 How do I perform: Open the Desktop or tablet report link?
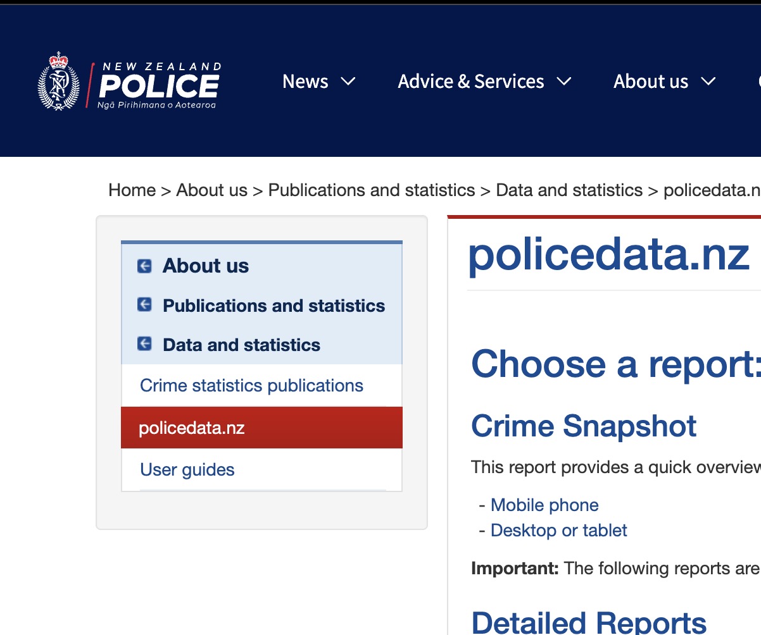[558, 531]
